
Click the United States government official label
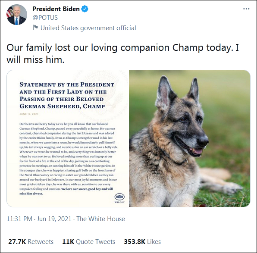pyautogui.click(x=88, y=28)
